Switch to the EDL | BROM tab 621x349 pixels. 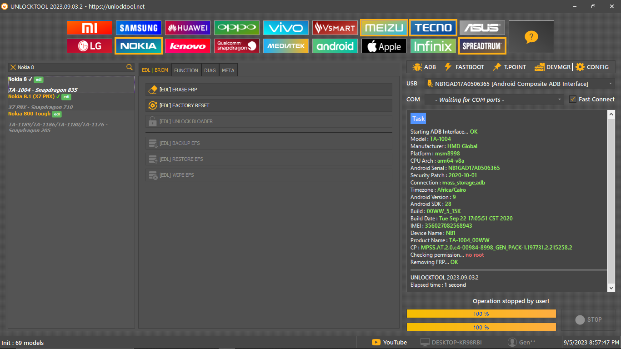click(155, 70)
